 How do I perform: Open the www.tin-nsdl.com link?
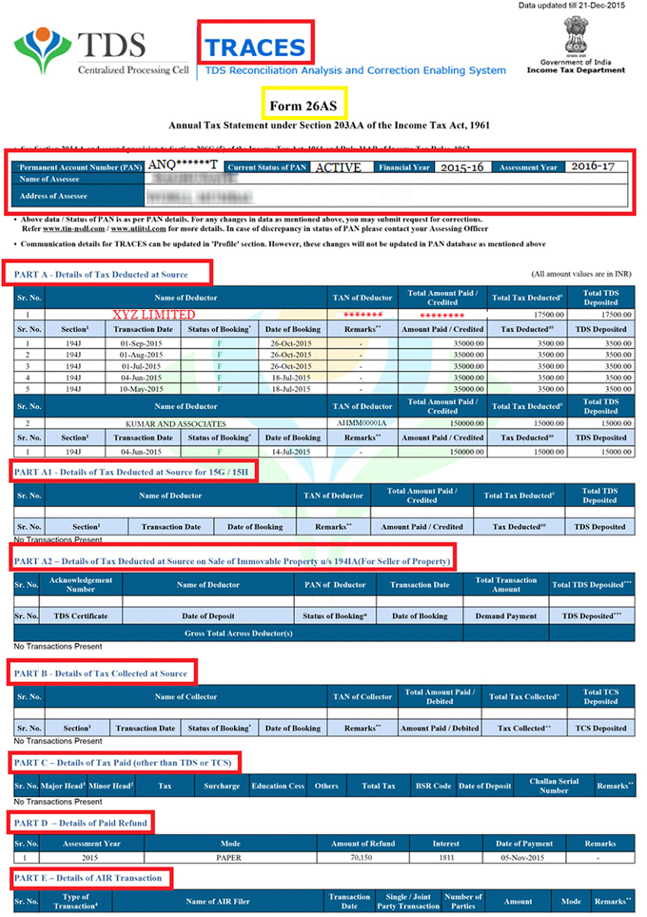(x=74, y=229)
